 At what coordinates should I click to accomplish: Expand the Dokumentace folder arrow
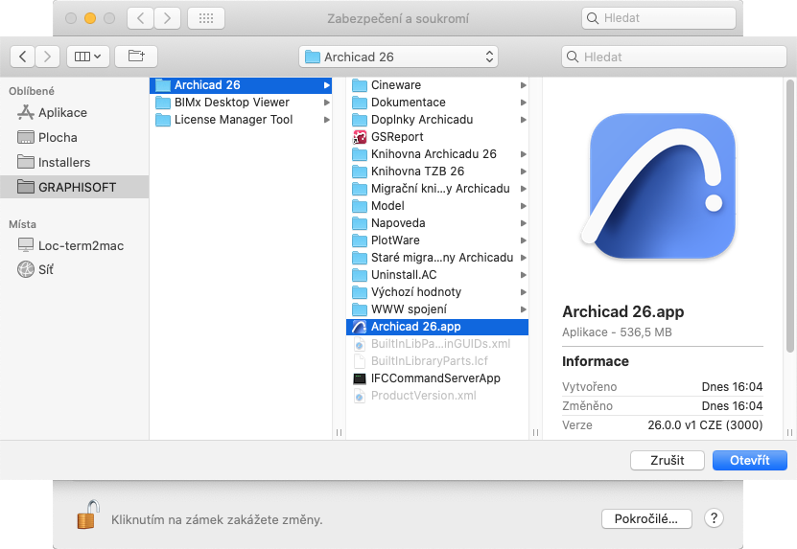click(523, 103)
